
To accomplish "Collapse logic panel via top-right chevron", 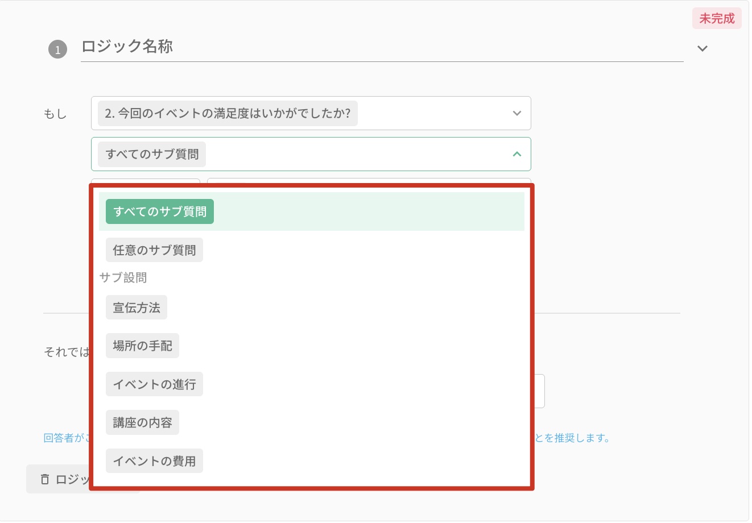I will point(703,48).
